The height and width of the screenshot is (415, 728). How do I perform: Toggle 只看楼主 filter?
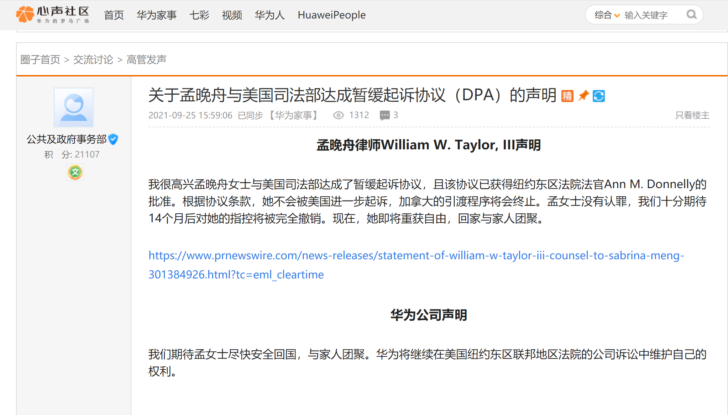[692, 115]
